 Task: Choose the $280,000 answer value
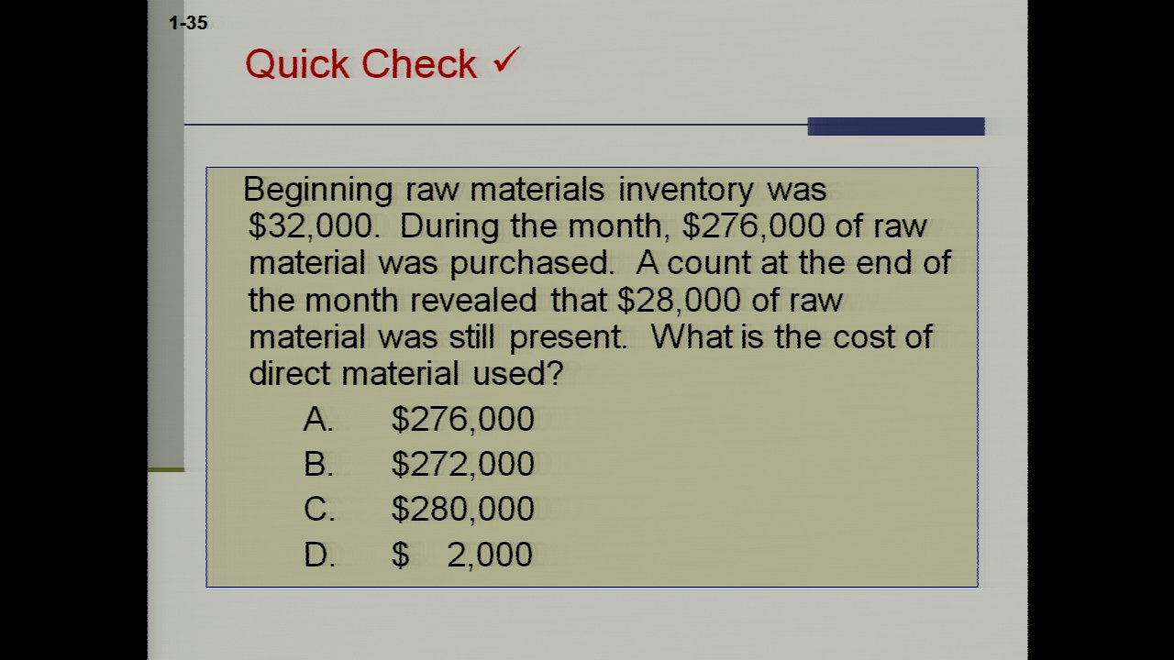pyautogui.click(x=462, y=509)
